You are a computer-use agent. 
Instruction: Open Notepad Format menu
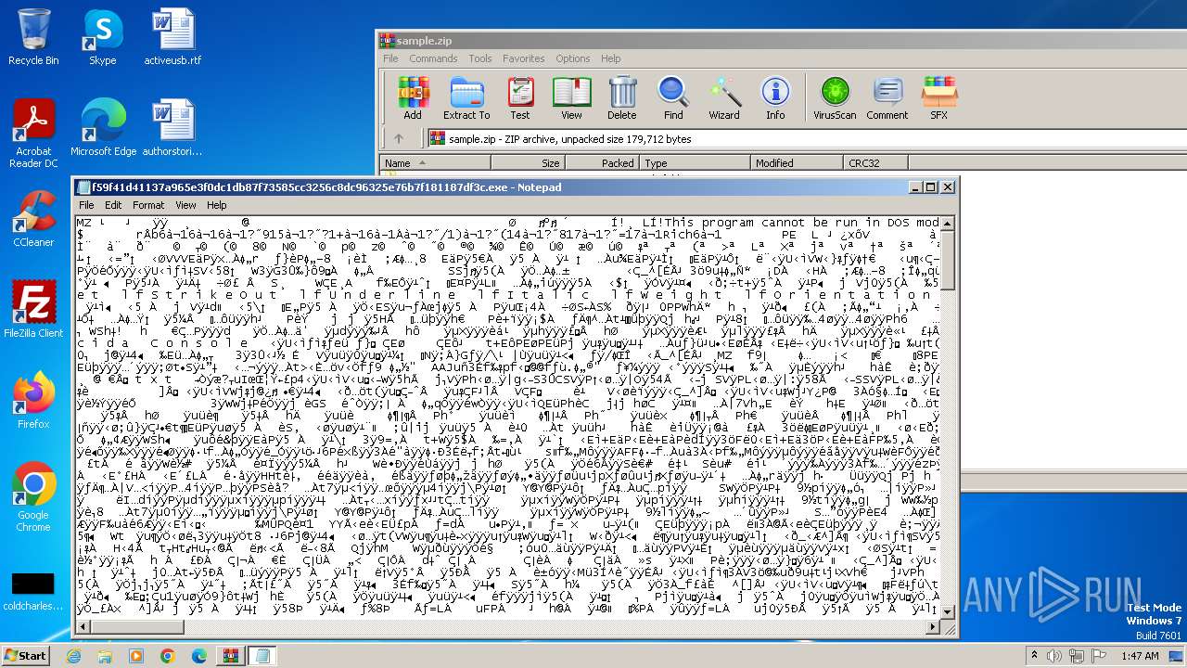pos(148,205)
